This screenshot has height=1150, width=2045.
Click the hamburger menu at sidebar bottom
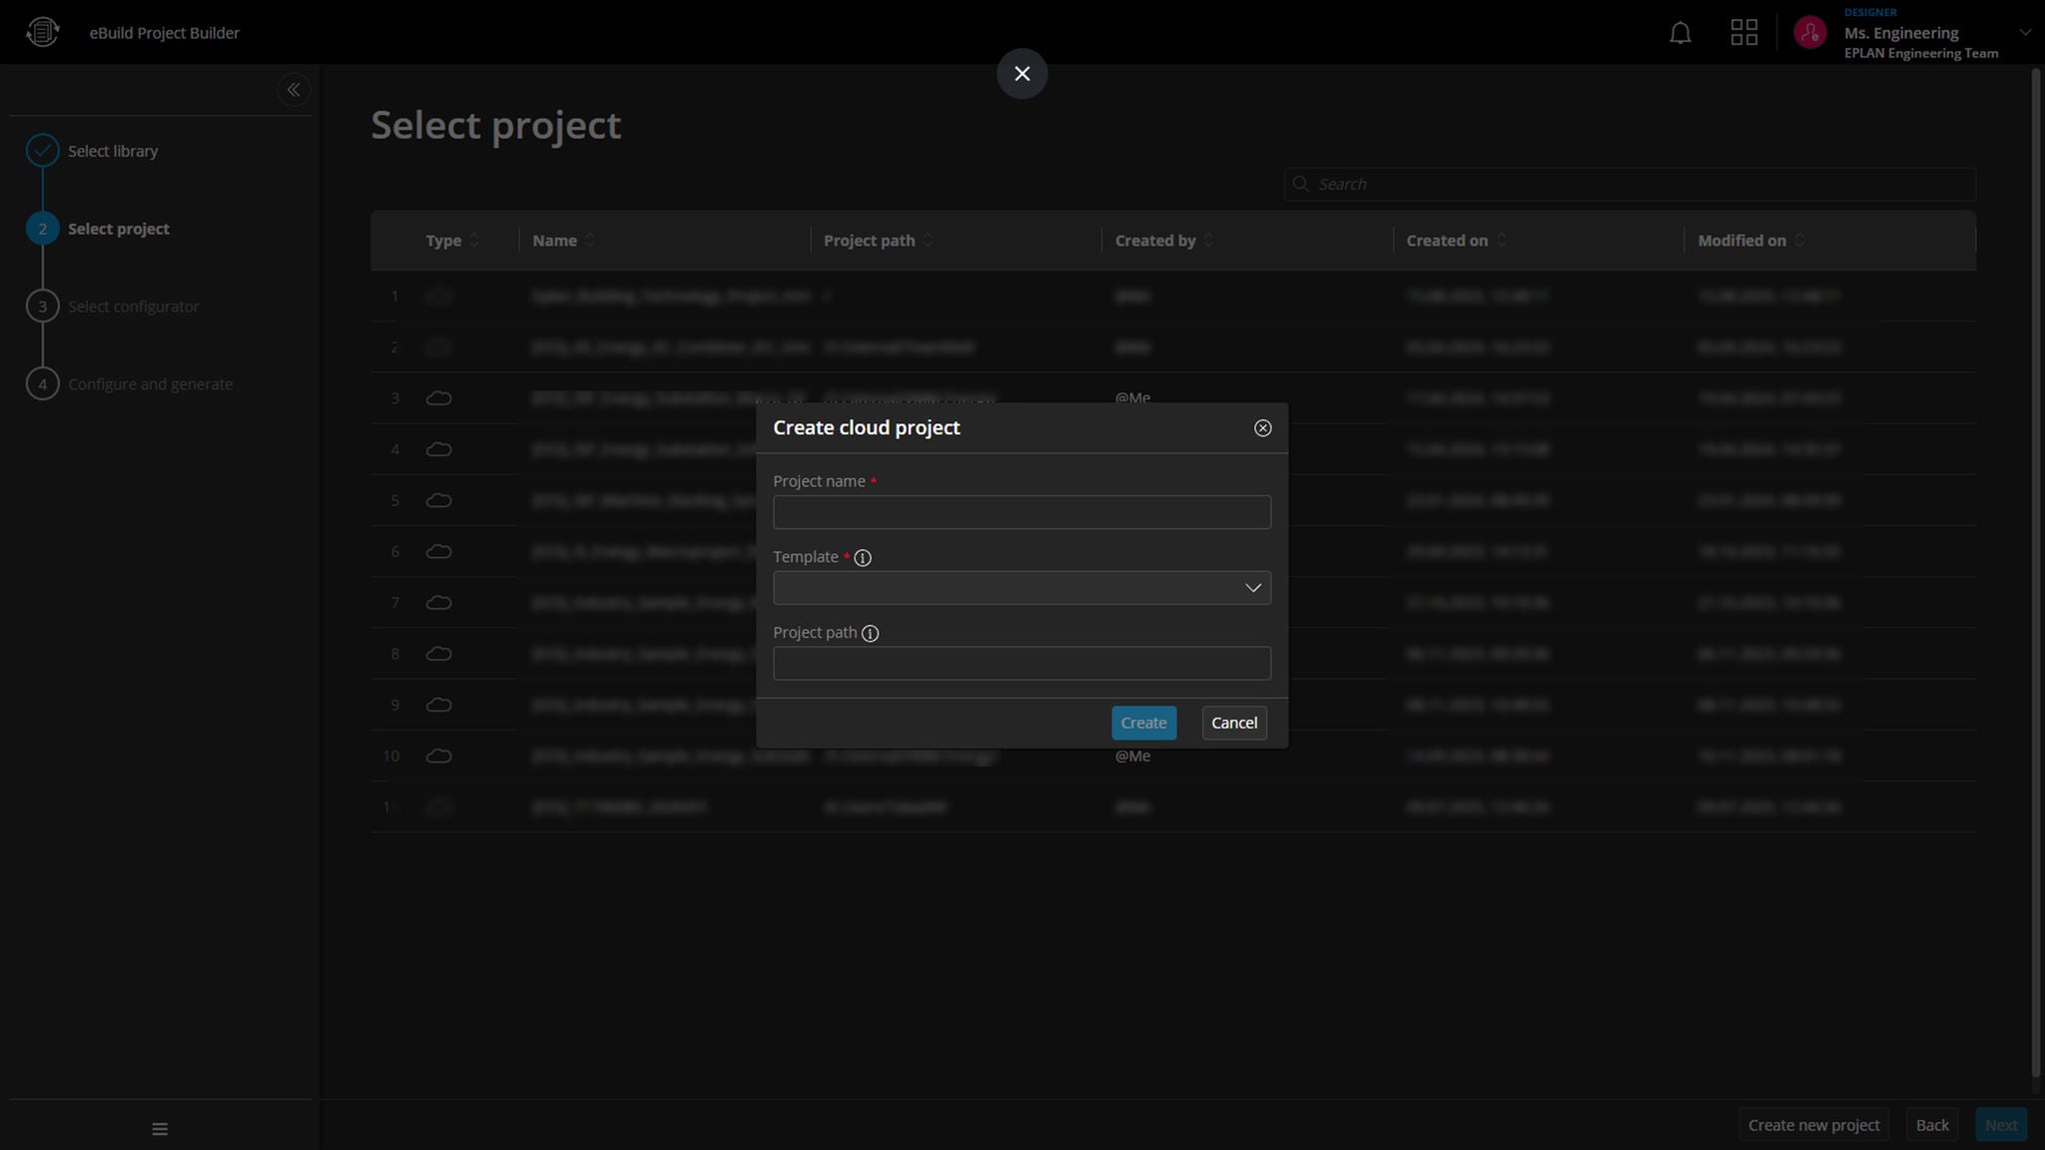coord(160,1129)
